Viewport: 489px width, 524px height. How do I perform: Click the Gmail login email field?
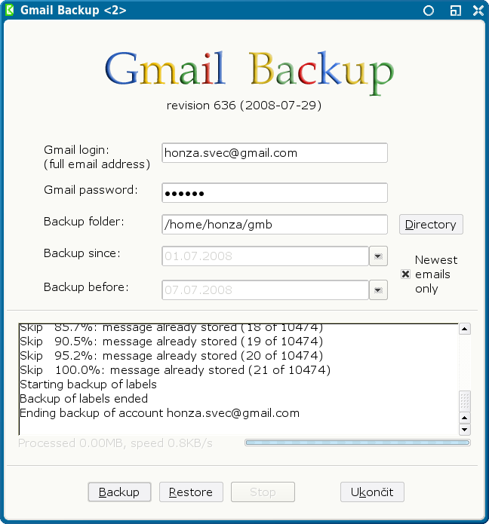click(x=275, y=153)
